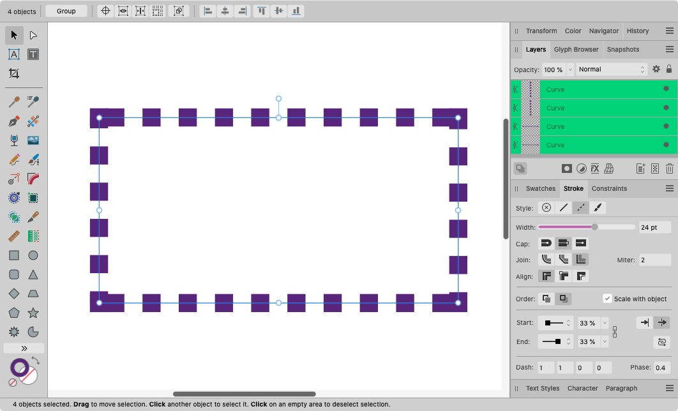Select the Artistic Text tool
The width and height of the screenshot is (678, 411).
13,54
